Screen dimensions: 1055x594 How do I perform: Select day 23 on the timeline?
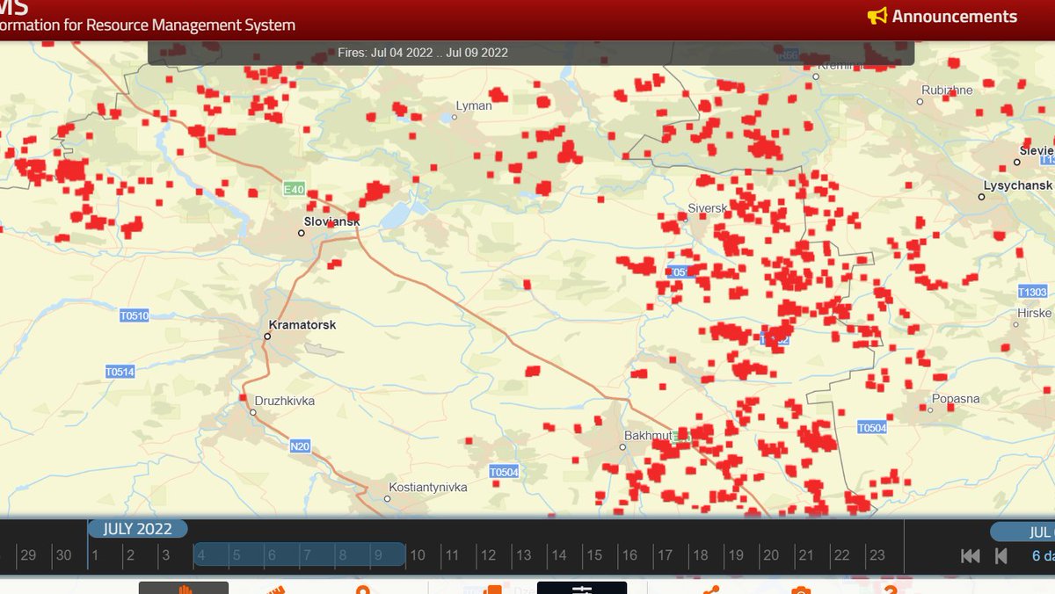pos(877,555)
